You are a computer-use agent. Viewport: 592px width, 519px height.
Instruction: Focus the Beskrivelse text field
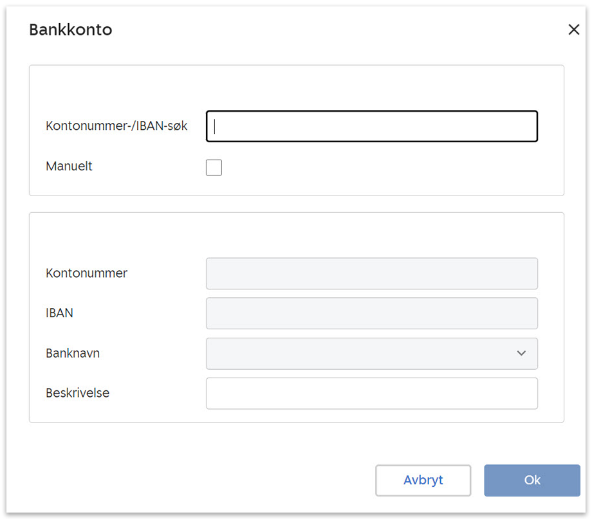click(371, 394)
